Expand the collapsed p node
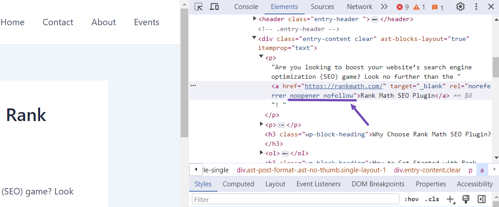The width and height of the screenshot is (499, 207). click(x=261, y=124)
